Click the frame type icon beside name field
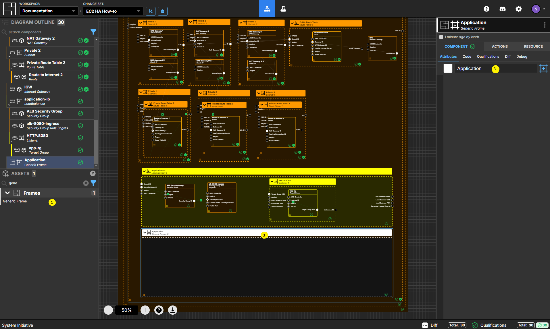This screenshot has width=550, height=329. pyautogui.click(x=543, y=68)
